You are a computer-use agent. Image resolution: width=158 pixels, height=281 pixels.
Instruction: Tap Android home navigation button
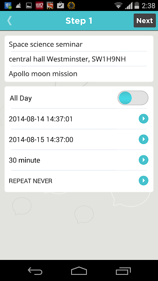pos(79,270)
